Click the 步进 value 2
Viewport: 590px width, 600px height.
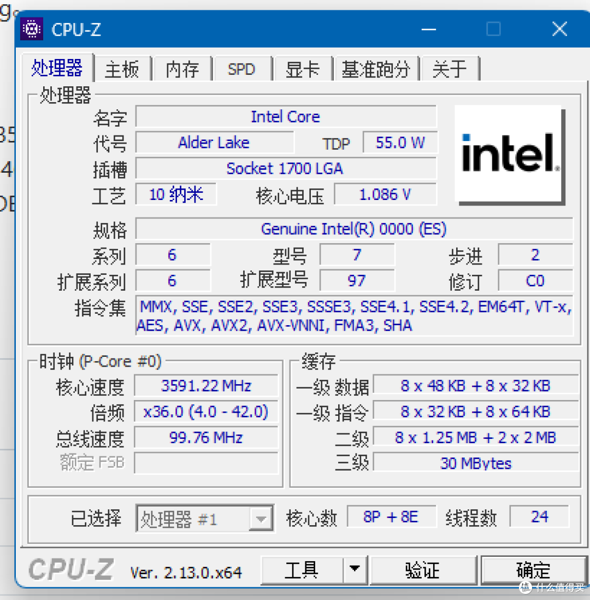535,255
